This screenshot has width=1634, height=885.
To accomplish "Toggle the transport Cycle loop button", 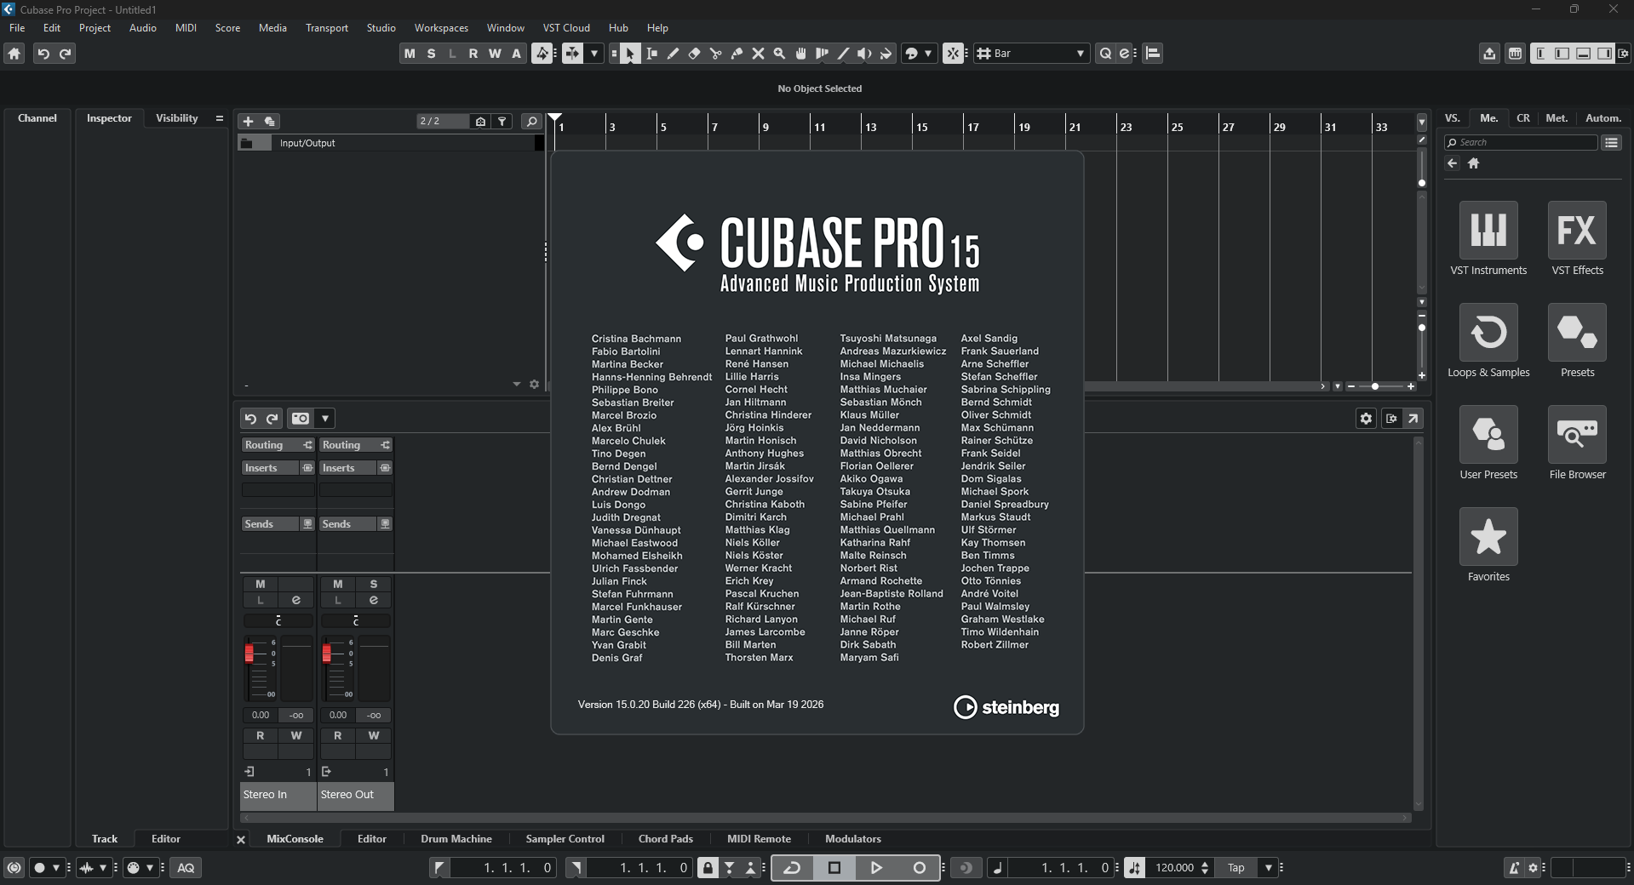I will point(792,868).
